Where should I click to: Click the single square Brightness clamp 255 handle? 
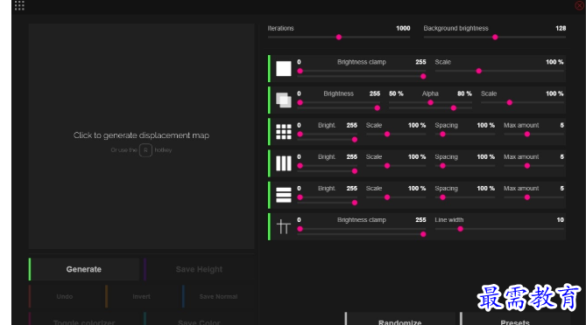(x=423, y=76)
